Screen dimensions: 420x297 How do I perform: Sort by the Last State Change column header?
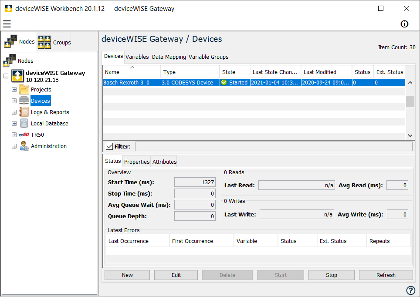pyautogui.click(x=275, y=72)
